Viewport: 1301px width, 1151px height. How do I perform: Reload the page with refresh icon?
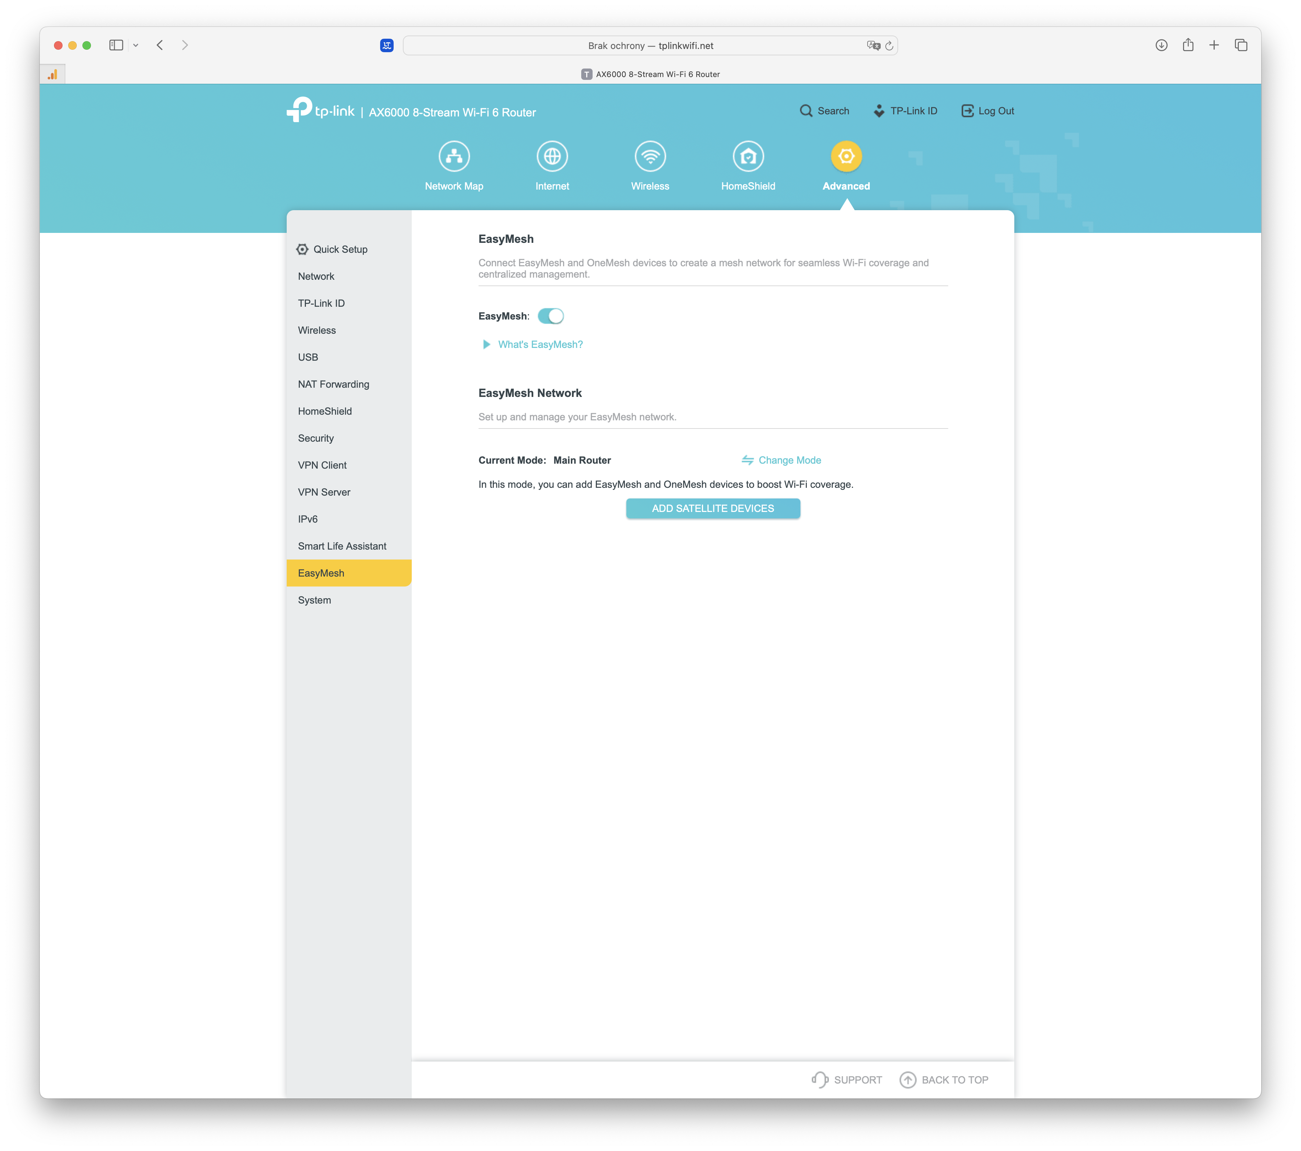tap(889, 46)
